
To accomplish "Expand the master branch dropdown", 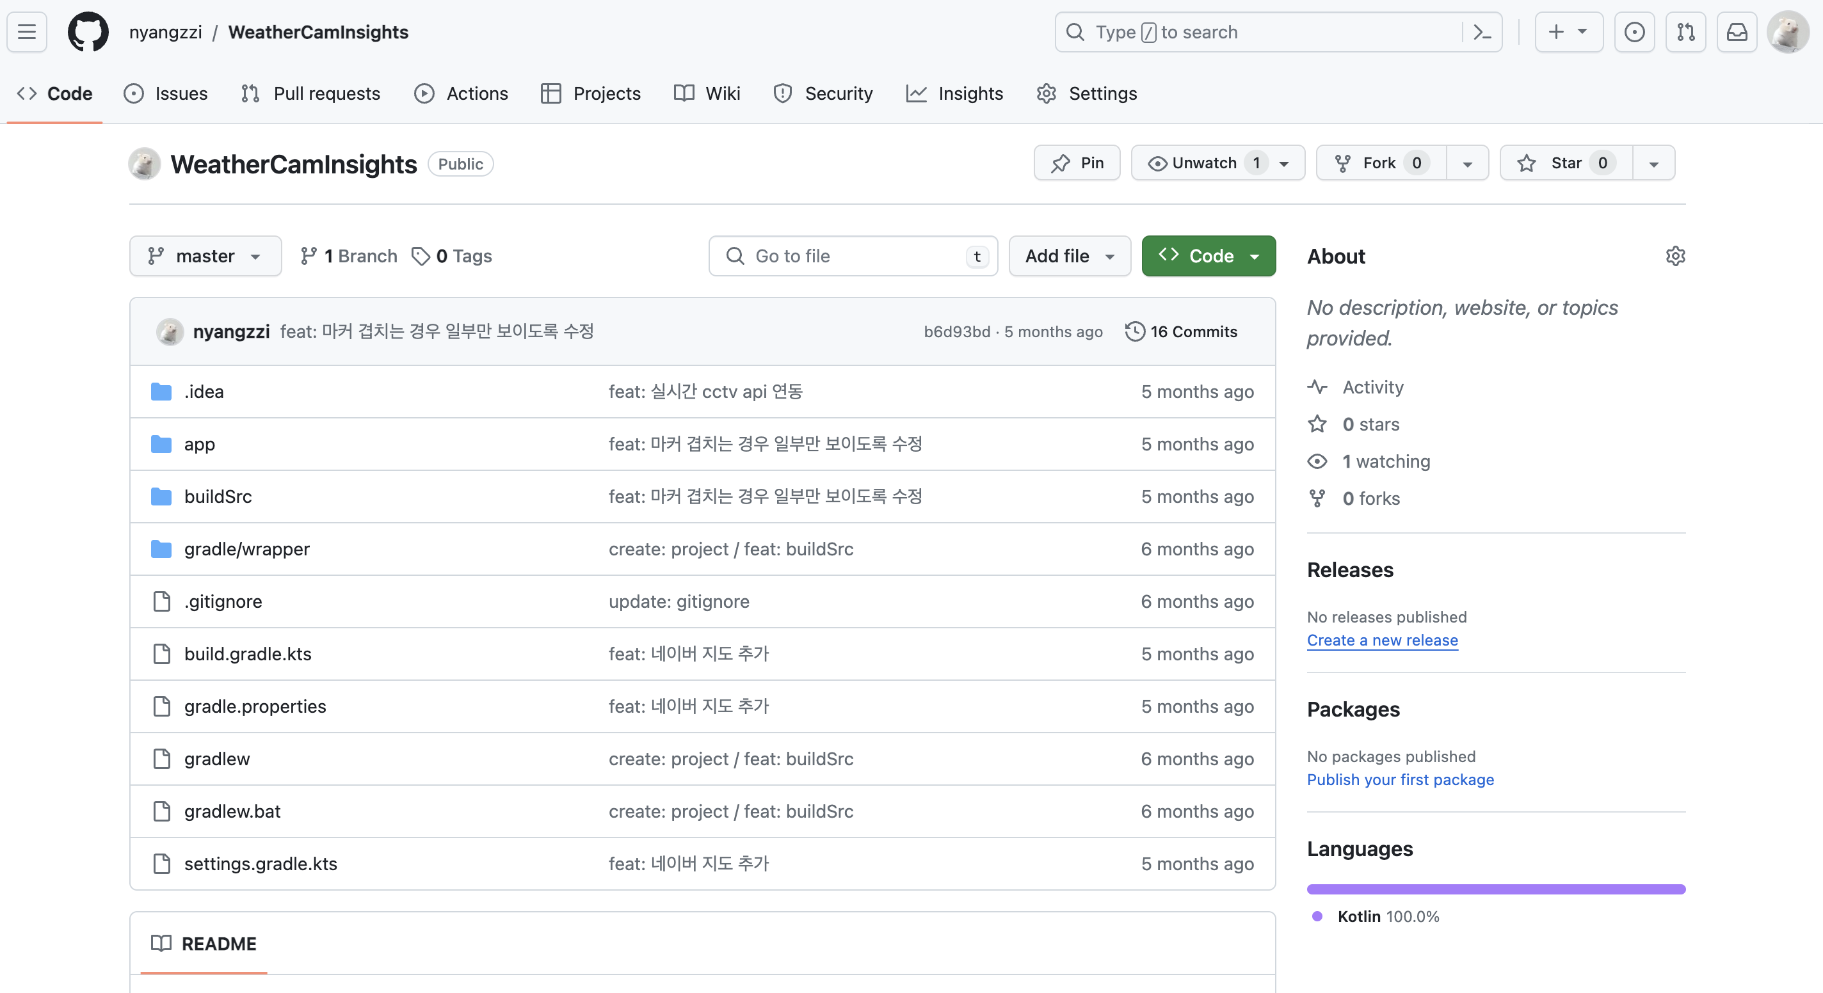I will pos(205,256).
